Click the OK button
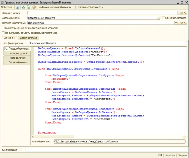189x158 pixels. (160, 155)
